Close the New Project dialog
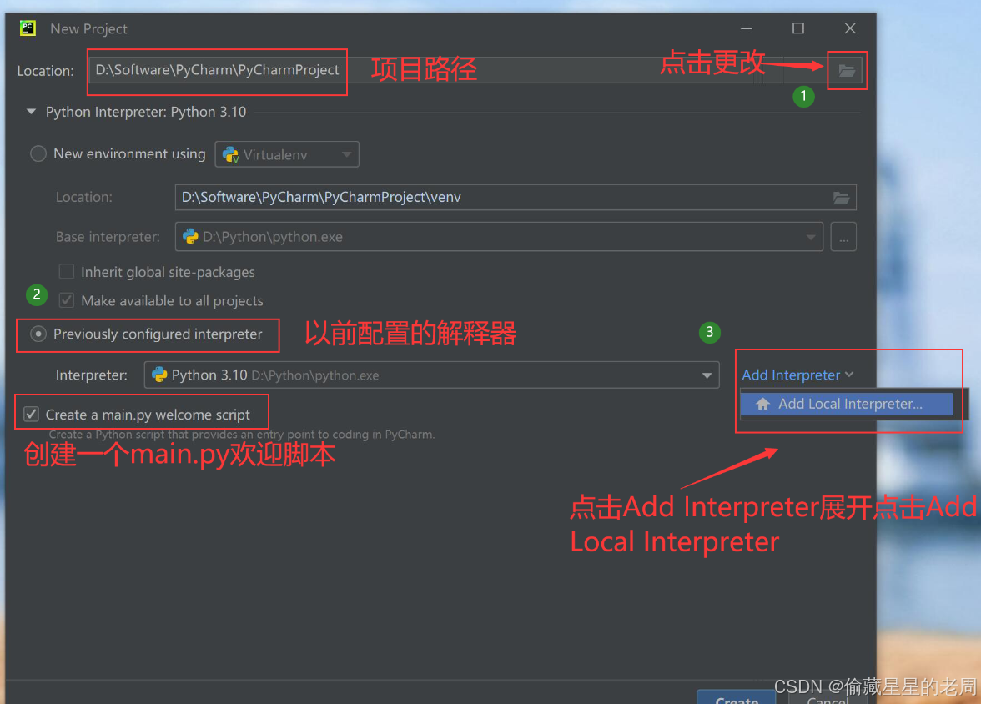Image resolution: width=981 pixels, height=704 pixels. click(x=849, y=28)
